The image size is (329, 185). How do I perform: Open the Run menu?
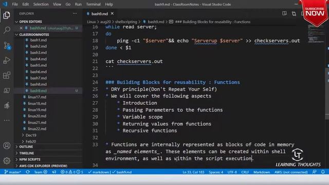point(78,4)
